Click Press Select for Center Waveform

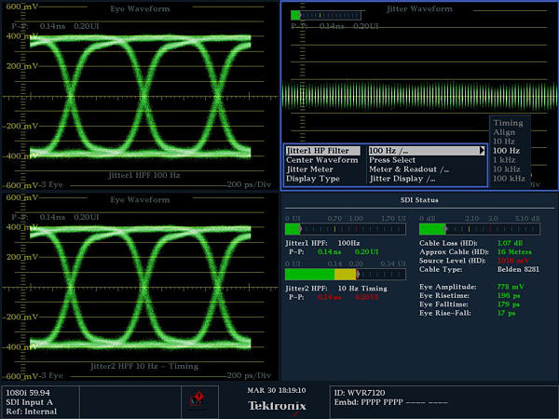click(x=392, y=159)
